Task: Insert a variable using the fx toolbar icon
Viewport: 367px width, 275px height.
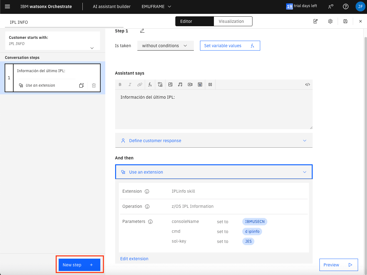Action: 150,84
